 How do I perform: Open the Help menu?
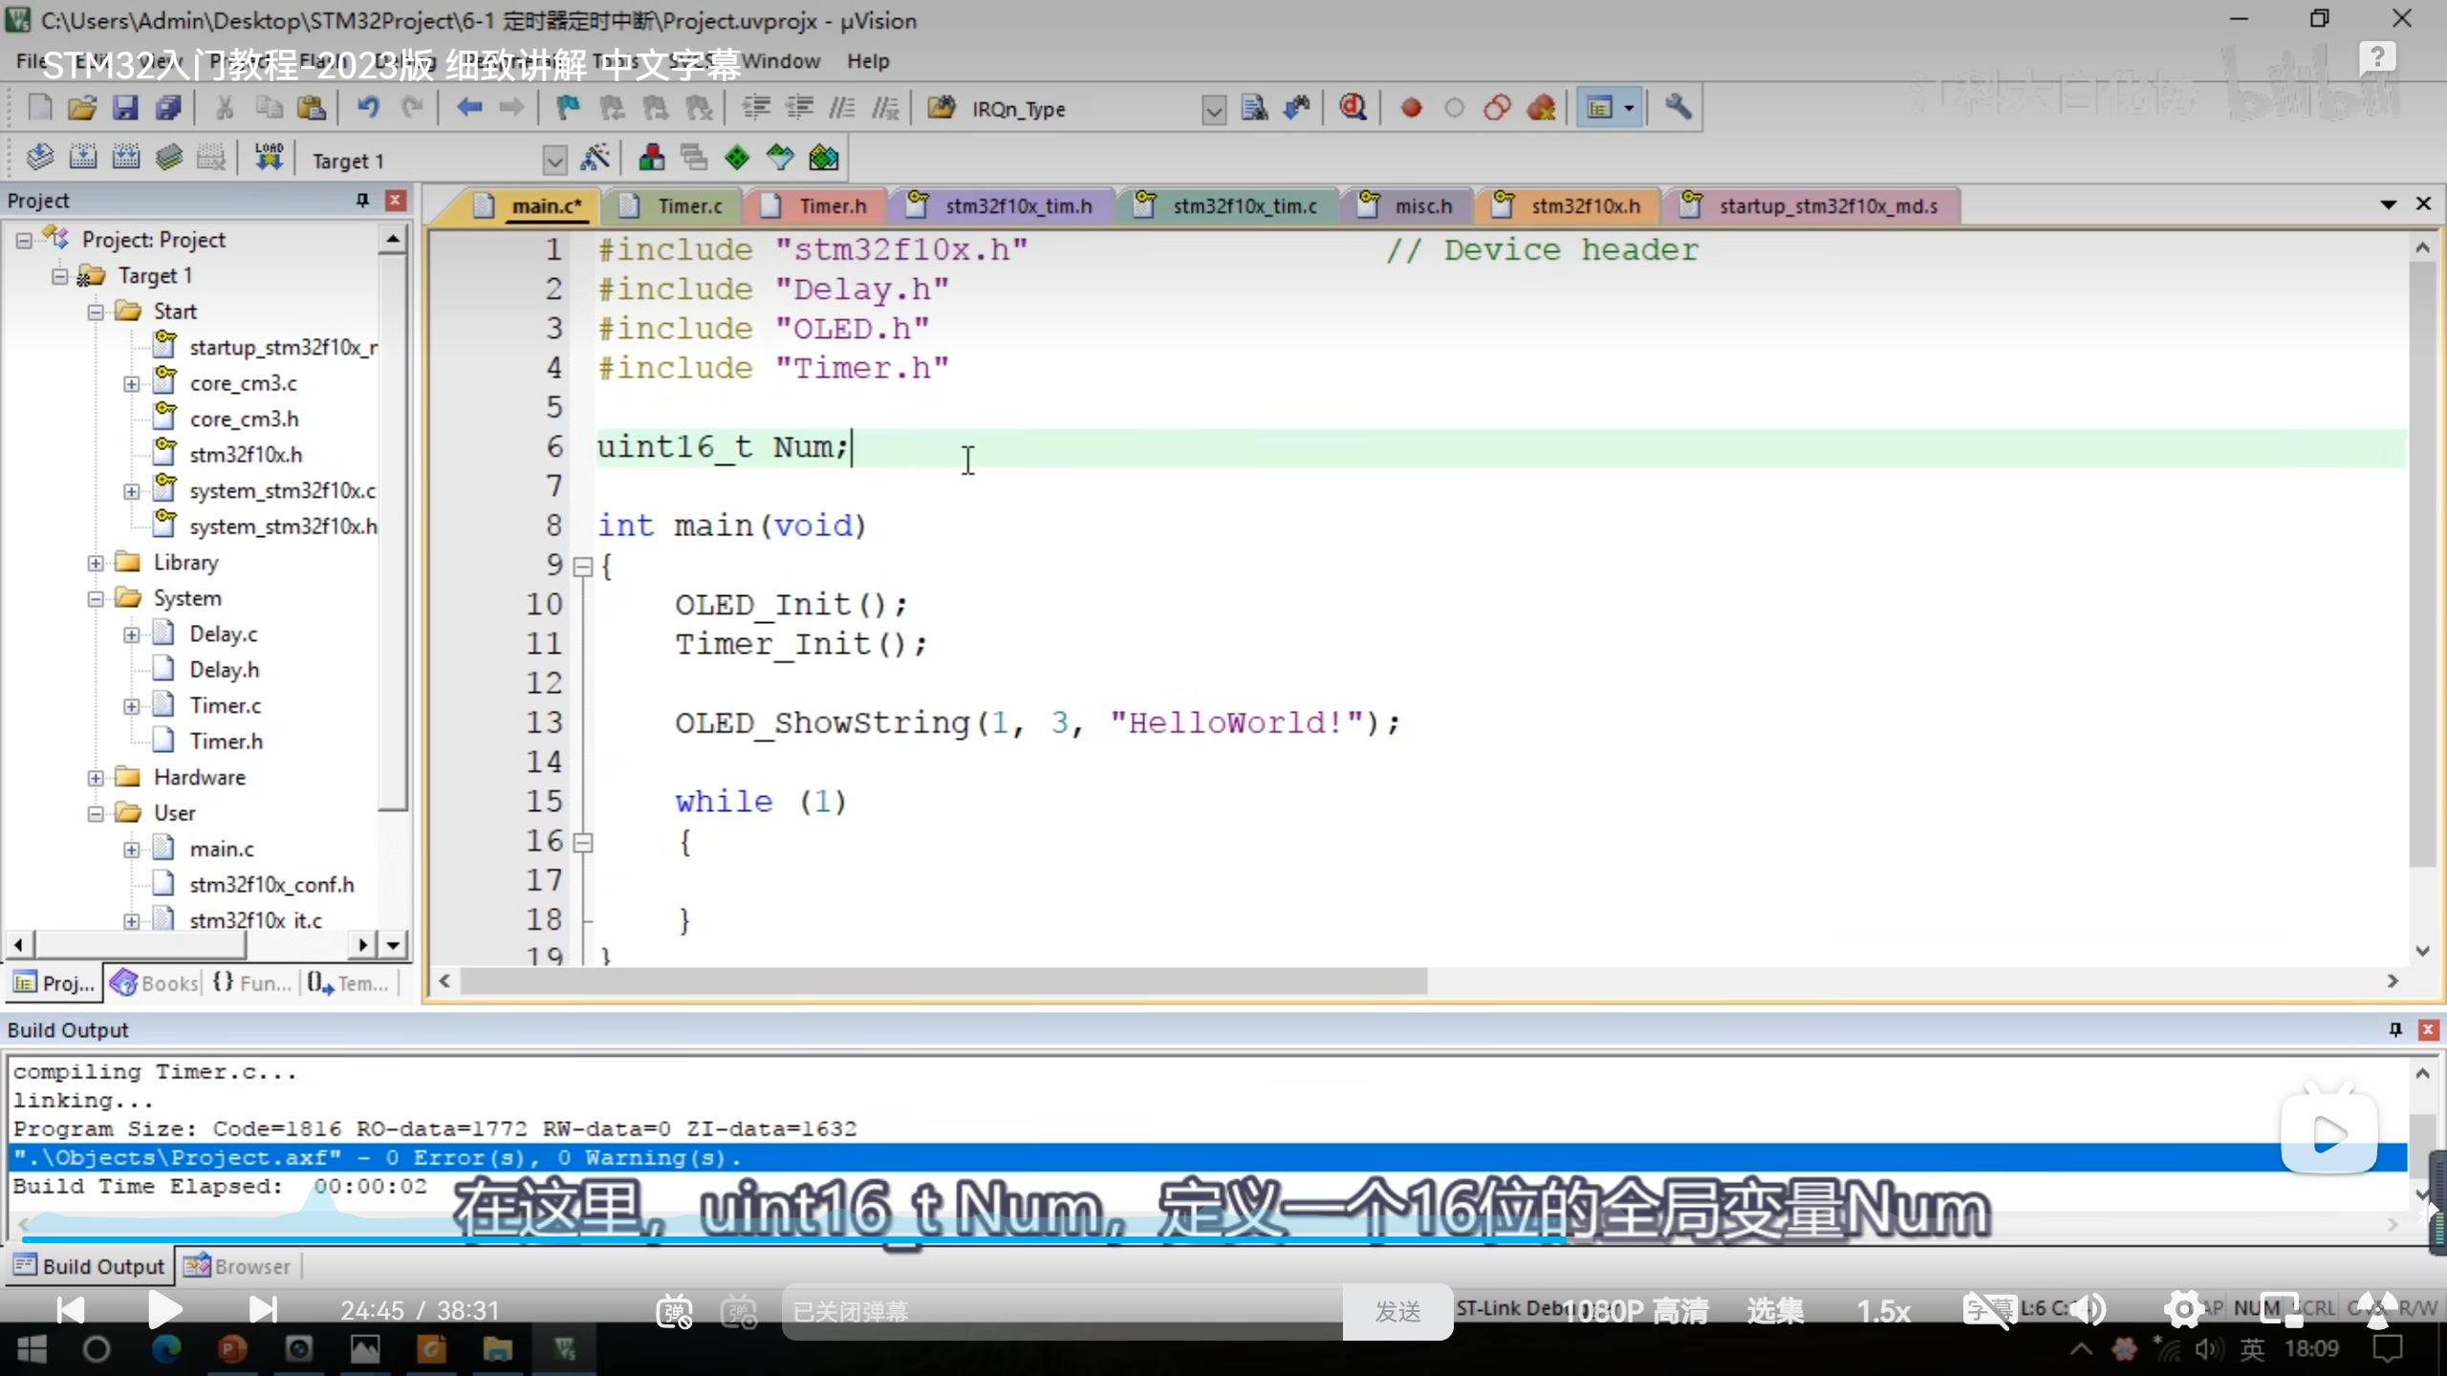pyautogui.click(x=867, y=61)
